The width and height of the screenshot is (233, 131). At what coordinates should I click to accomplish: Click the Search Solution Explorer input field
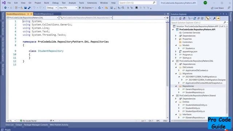pos(197,23)
